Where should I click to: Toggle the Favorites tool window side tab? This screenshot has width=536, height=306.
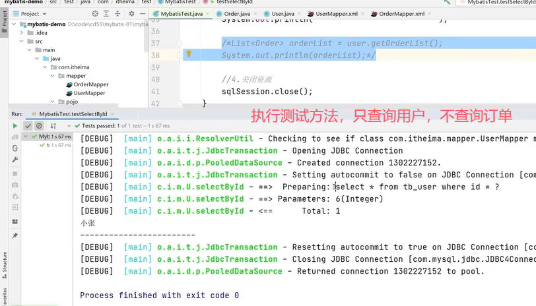coord(5,297)
